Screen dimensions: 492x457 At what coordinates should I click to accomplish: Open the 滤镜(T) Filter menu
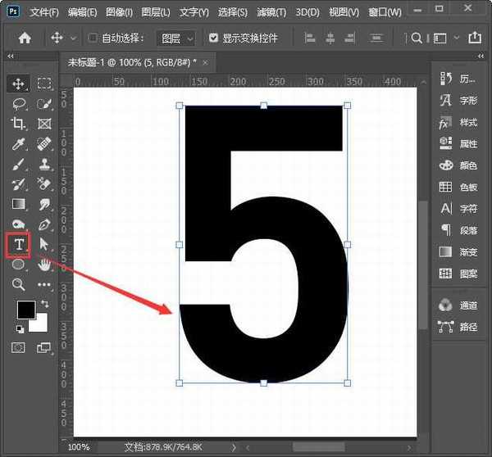click(x=270, y=13)
